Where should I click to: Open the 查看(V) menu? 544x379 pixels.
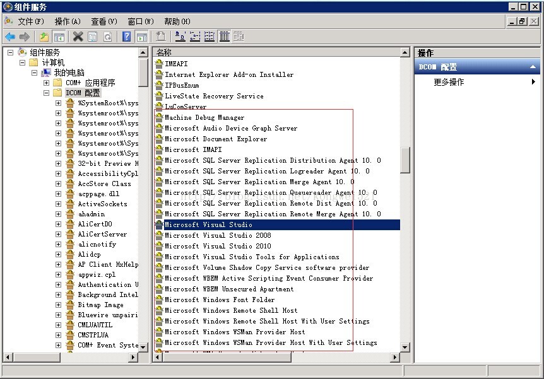(x=104, y=21)
